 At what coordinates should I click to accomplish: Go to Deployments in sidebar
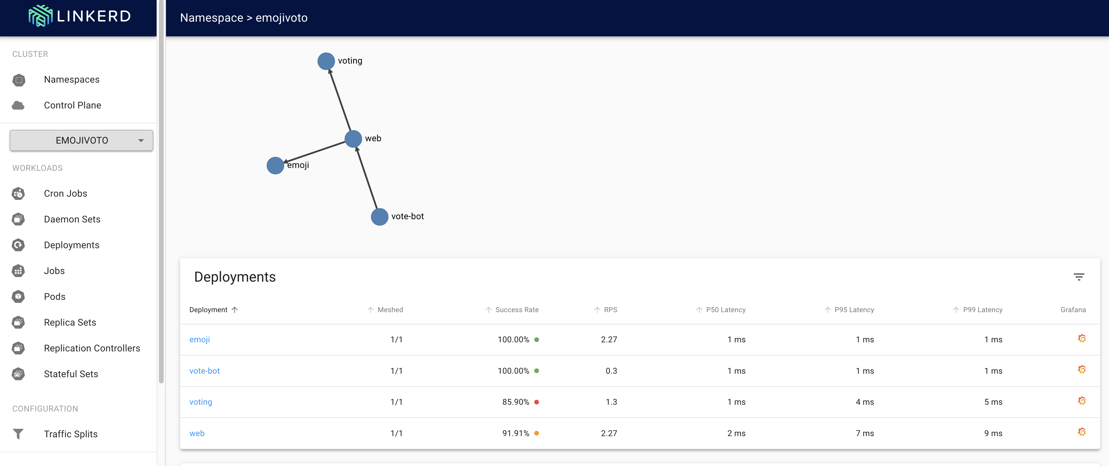click(72, 245)
